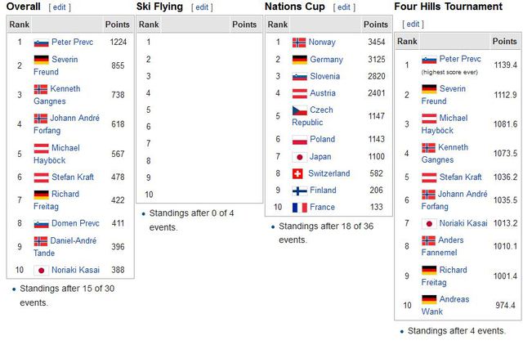Click the Switzerland flag icon
This screenshot has height=345, width=523.
(297, 173)
